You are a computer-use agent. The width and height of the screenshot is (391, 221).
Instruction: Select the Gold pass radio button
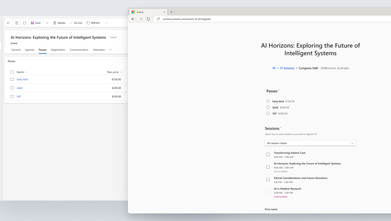pos(268,107)
